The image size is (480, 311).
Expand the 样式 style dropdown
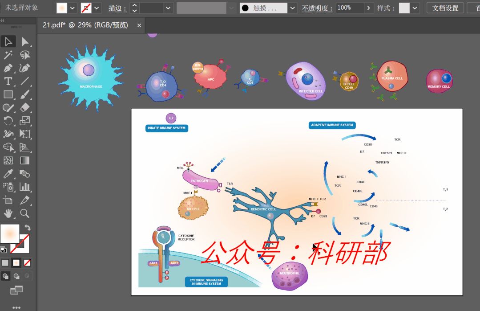coord(415,8)
